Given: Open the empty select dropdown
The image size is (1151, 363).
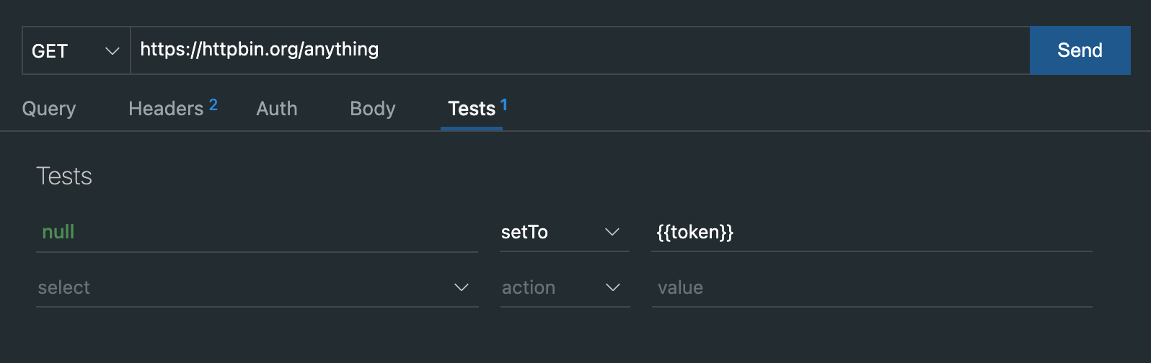Looking at the screenshot, I should (x=245, y=287).
